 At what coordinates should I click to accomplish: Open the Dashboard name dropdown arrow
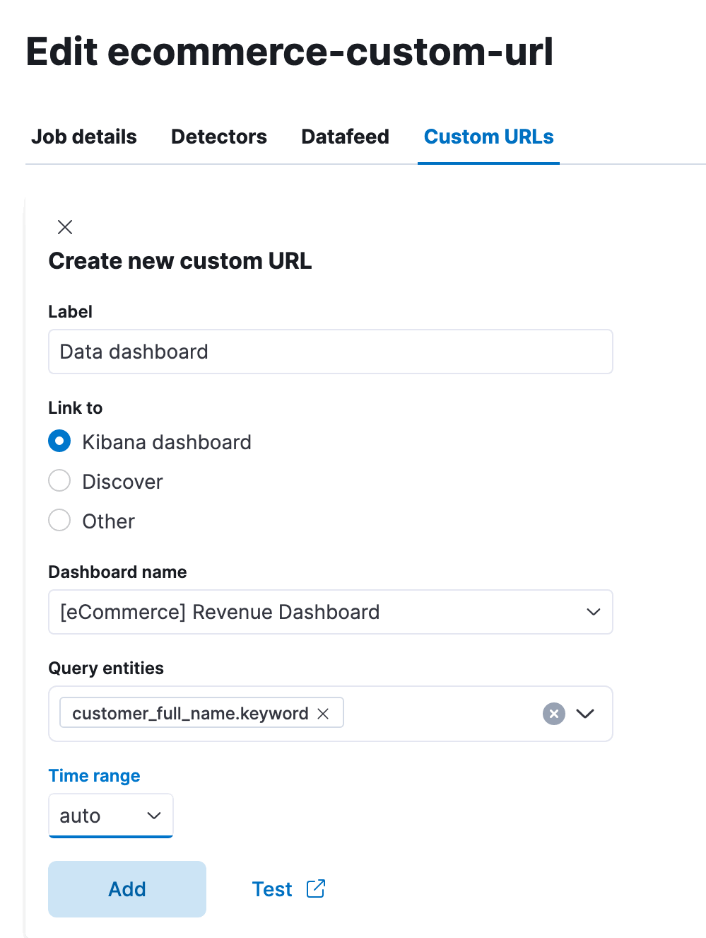(593, 612)
